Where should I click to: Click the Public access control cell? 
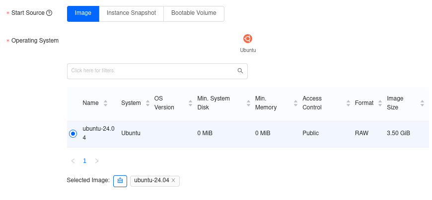click(x=310, y=133)
